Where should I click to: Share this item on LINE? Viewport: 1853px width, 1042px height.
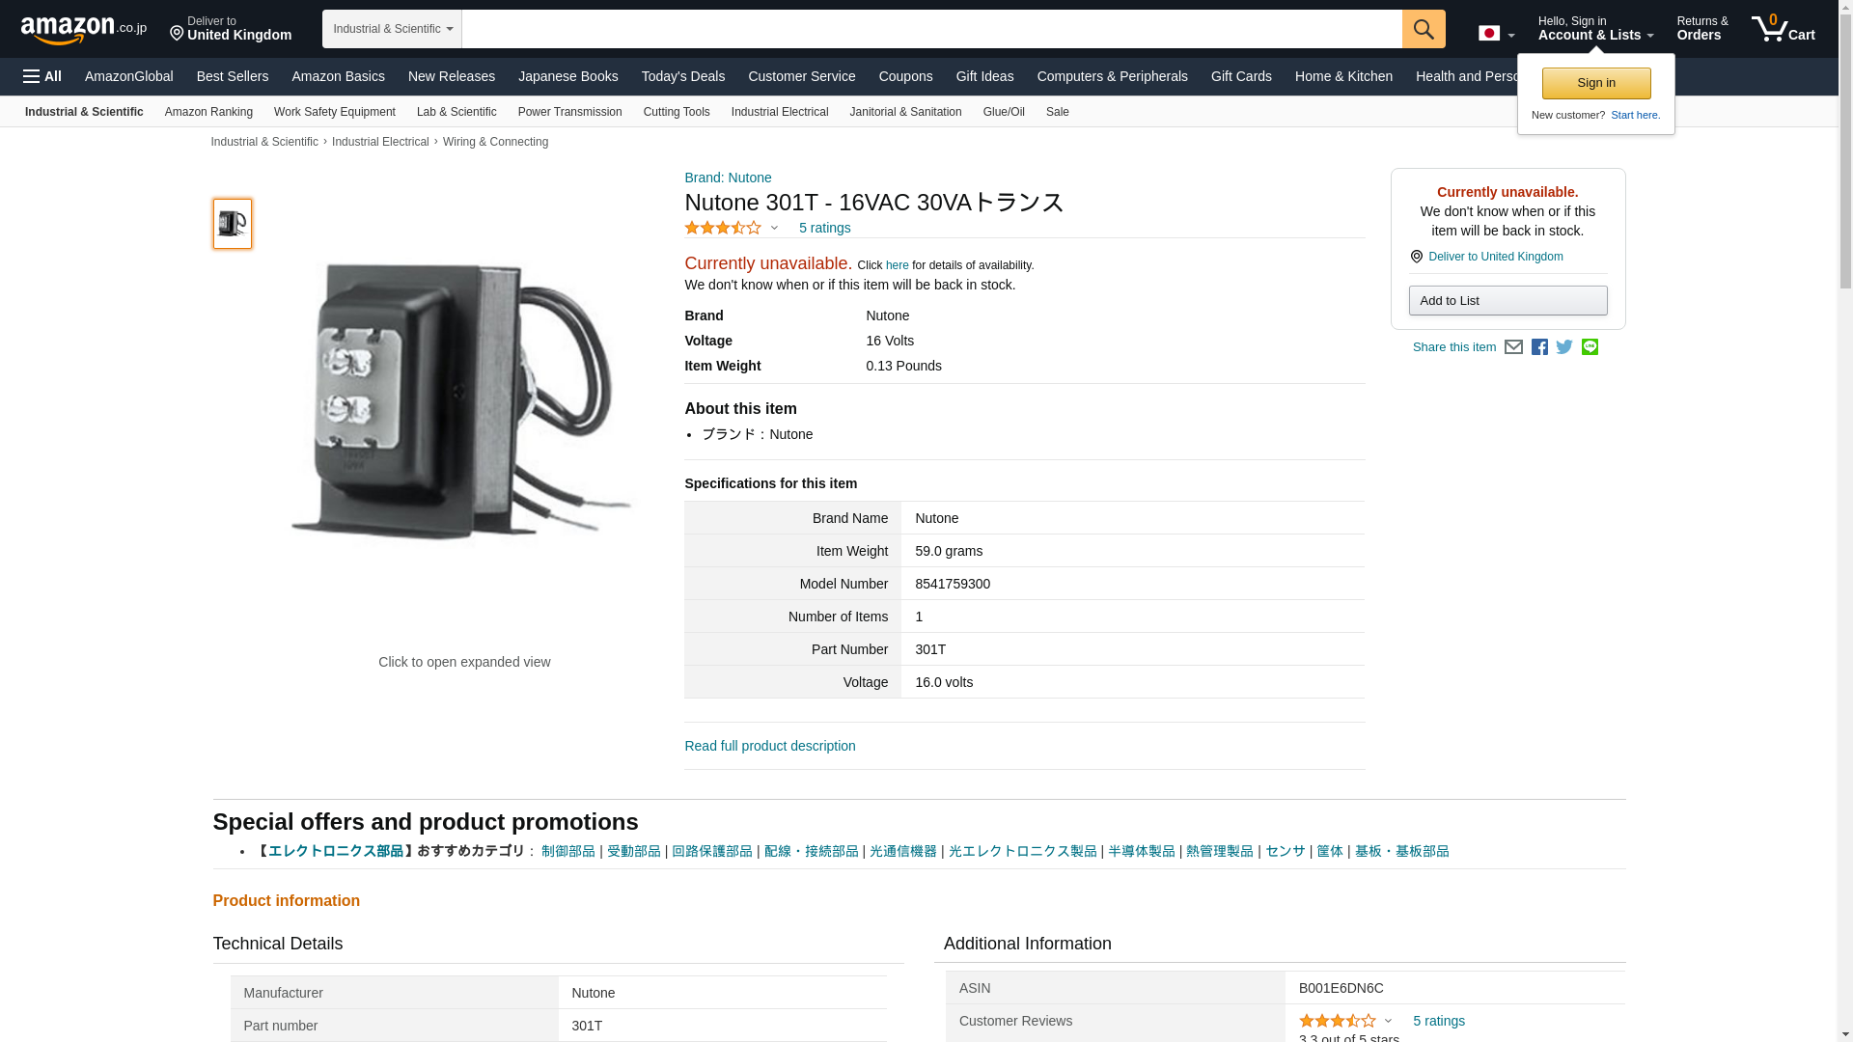click(x=1590, y=347)
